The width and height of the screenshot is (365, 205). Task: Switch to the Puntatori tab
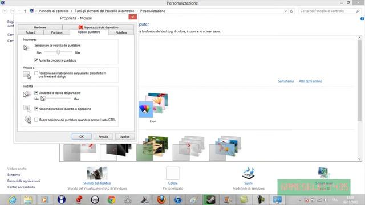tap(56, 32)
